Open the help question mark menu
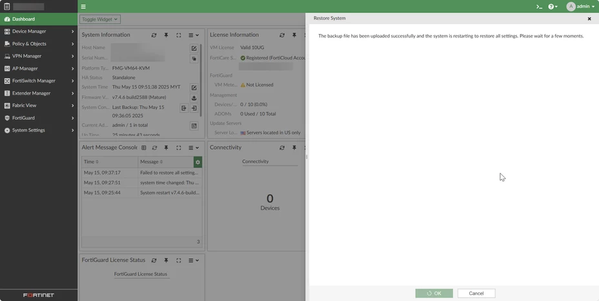Screen dimensions: 599x301 click(553, 6)
